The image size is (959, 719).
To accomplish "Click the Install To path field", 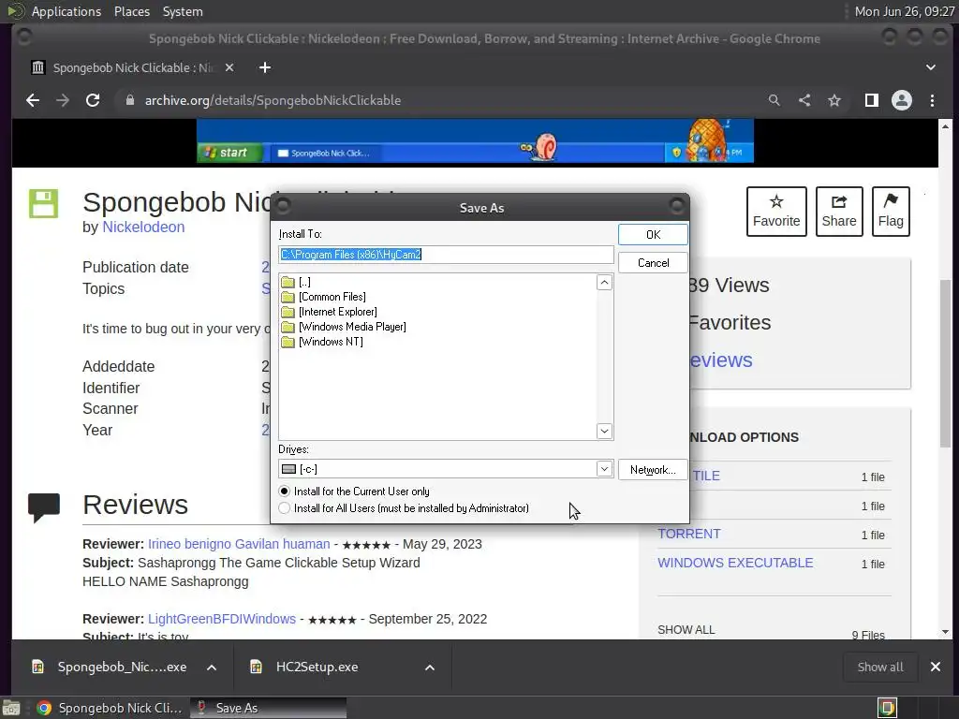I will (446, 255).
